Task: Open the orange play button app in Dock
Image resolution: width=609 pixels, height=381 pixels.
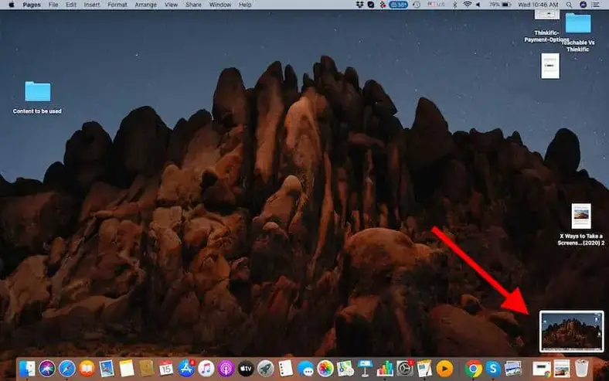Action: (444, 368)
